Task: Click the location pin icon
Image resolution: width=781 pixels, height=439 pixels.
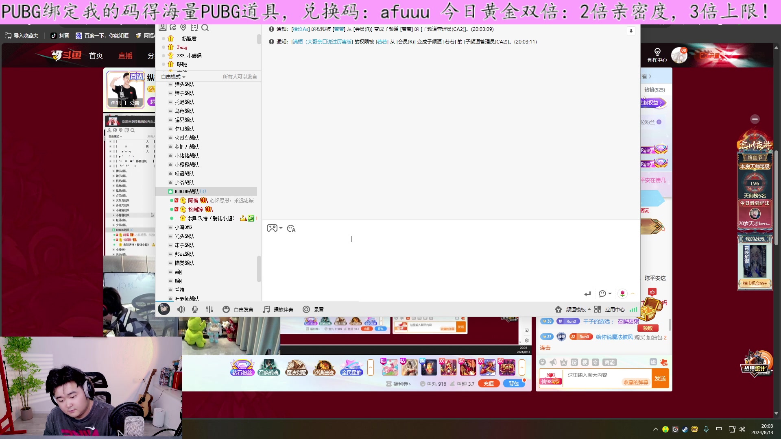Action: pos(183,28)
